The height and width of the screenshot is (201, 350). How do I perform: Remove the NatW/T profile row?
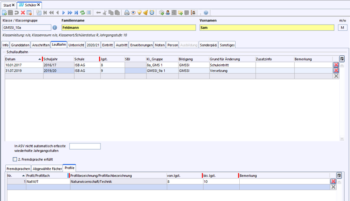(333, 181)
